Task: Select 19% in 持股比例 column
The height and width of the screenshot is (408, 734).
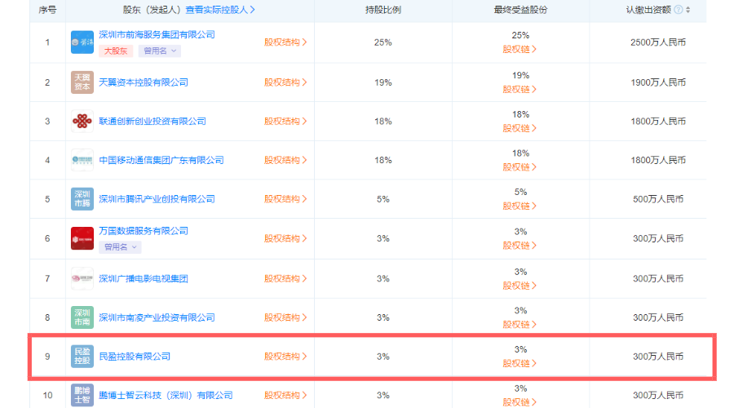Action: point(383,82)
